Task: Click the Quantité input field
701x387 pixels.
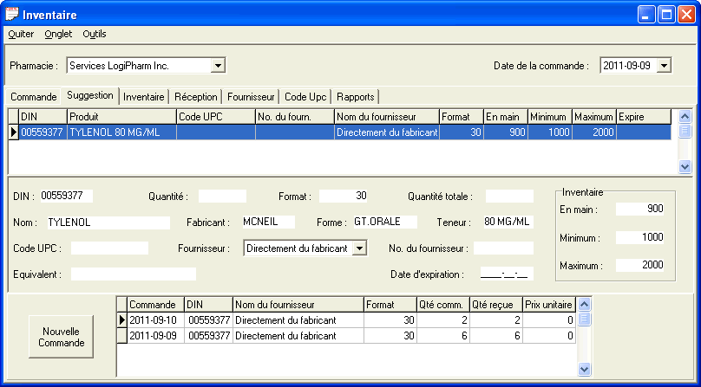Action: click(222, 197)
